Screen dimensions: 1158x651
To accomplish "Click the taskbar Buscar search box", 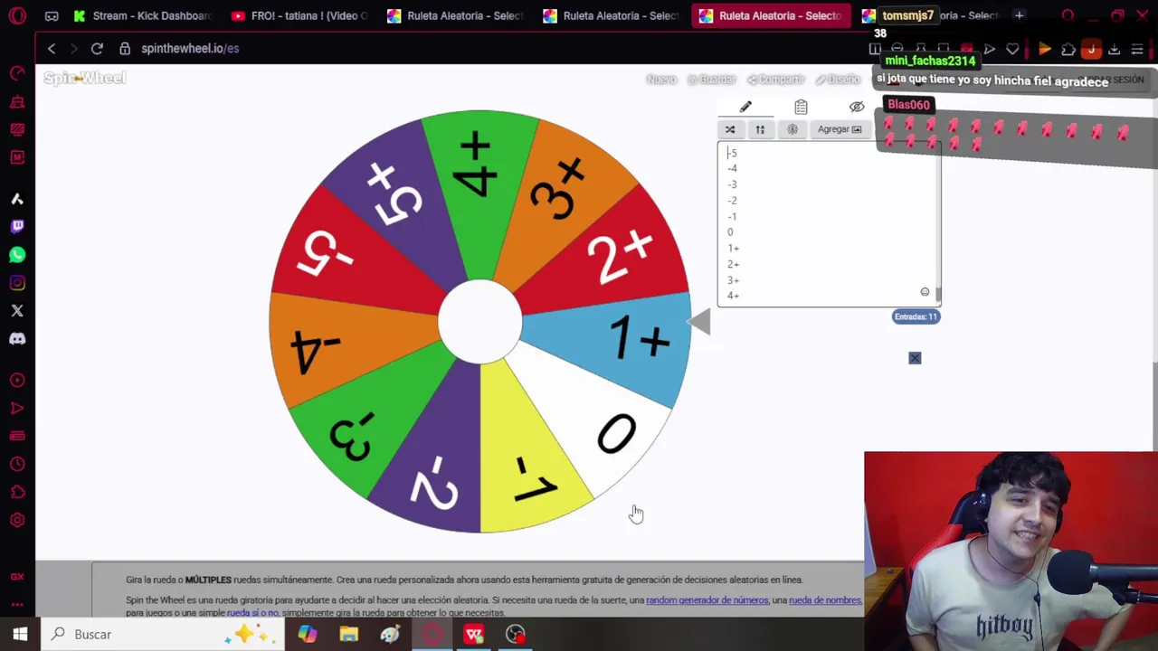I will [162, 634].
